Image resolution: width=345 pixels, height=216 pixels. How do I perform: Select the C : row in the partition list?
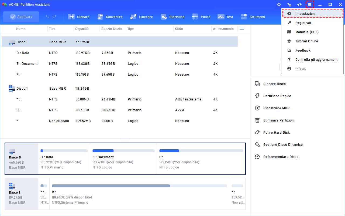tap(120, 110)
